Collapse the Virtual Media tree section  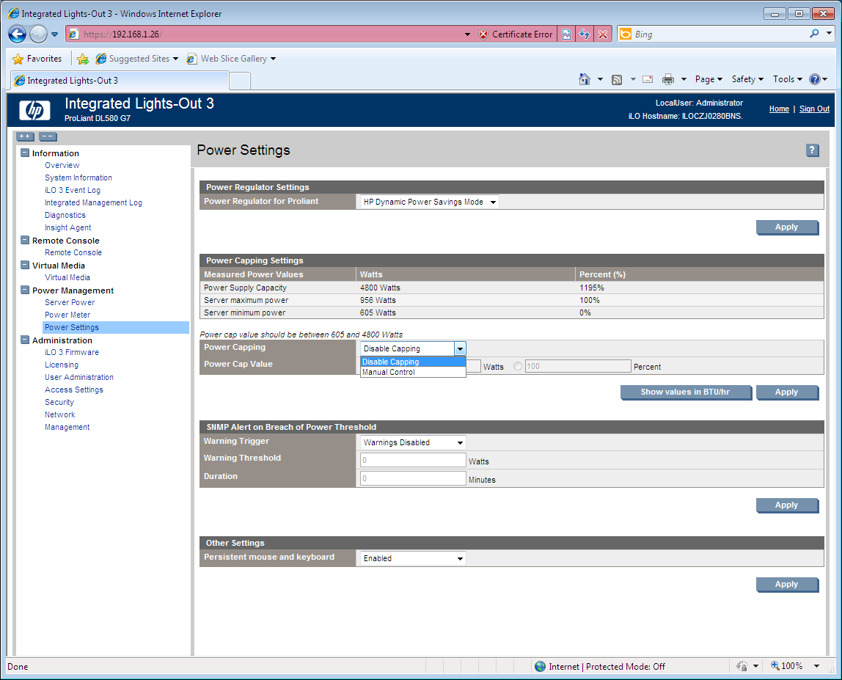[25, 265]
